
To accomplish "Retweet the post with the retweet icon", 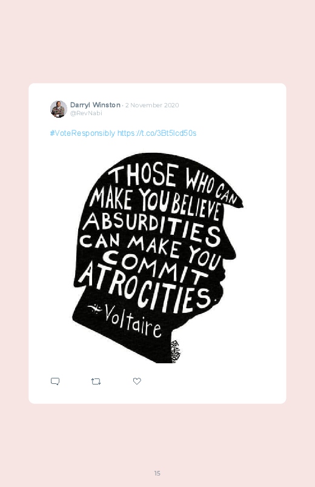I will point(96,381).
